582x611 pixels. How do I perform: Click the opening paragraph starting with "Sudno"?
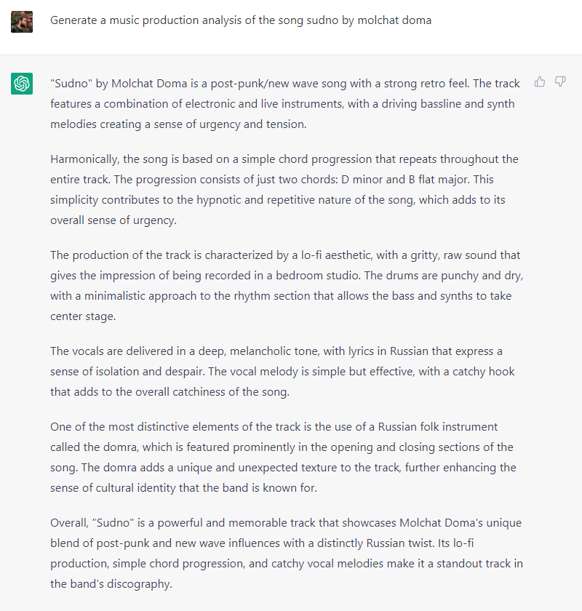click(287, 103)
